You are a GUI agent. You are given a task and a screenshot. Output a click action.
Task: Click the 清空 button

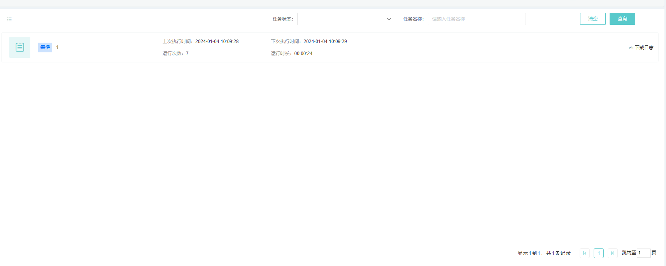click(593, 19)
